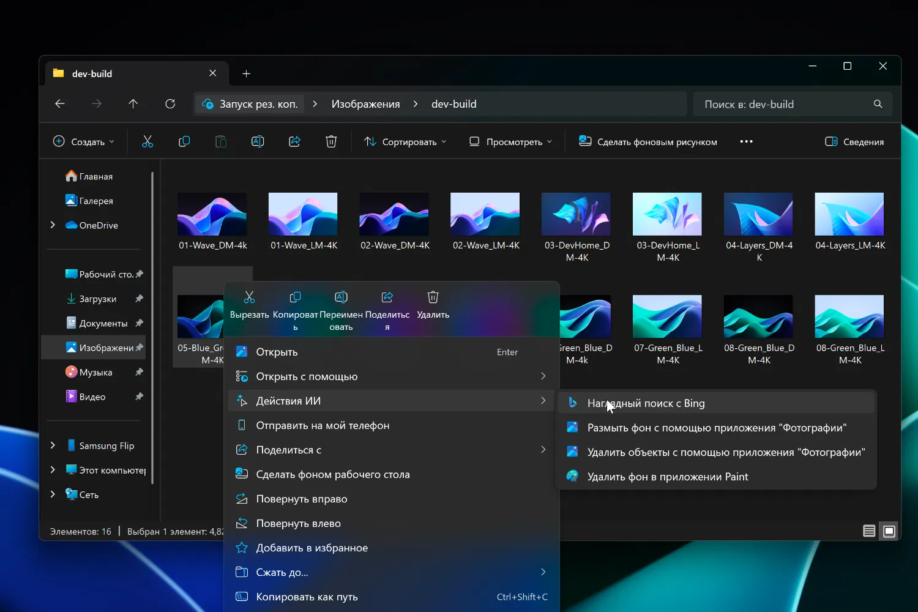Select Visual Search with Bing
Image resolution: width=918 pixels, height=612 pixels.
(646, 403)
